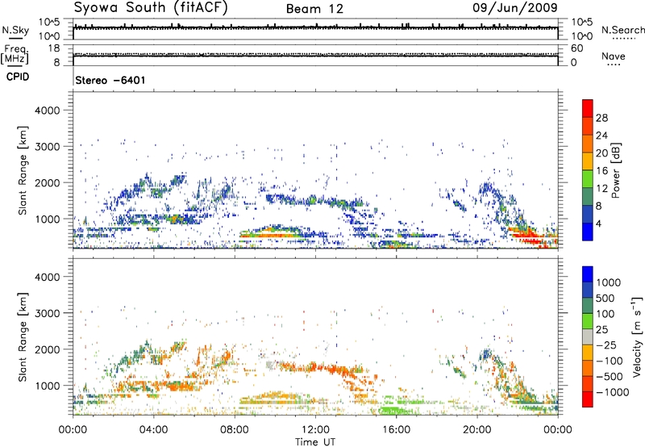Click the "28" power colorbar label
645x447 pixels.
[601, 118]
